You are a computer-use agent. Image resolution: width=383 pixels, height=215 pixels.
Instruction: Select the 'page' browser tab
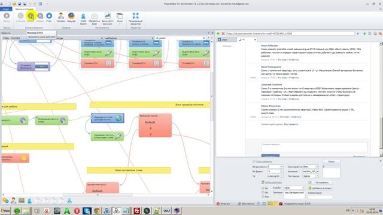[226, 39]
